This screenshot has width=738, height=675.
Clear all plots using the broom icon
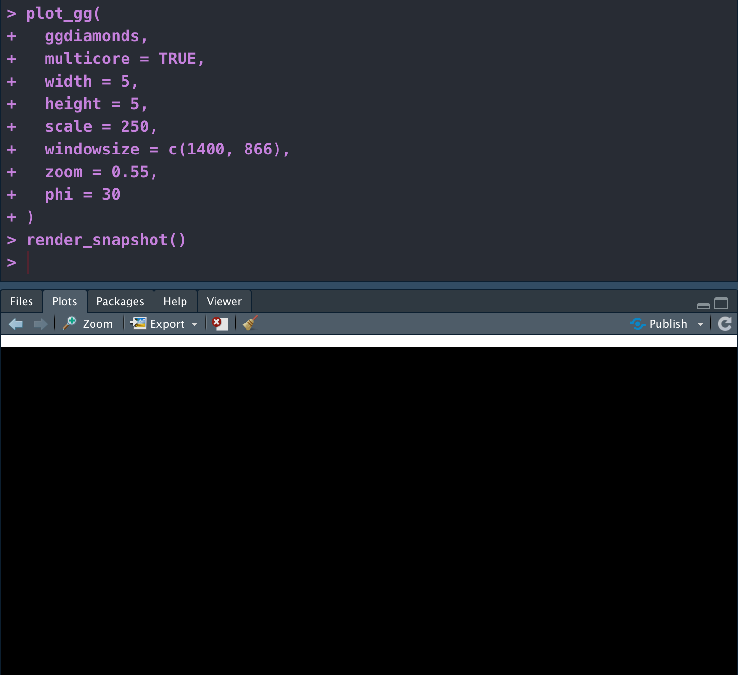pyautogui.click(x=249, y=323)
